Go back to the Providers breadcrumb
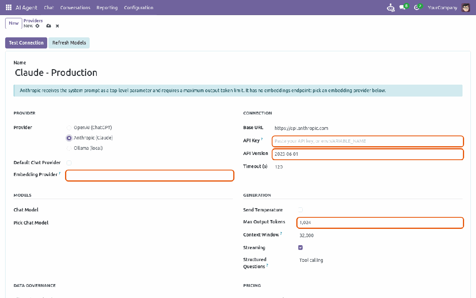Image resolution: width=476 pixels, height=298 pixels. click(x=33, y=21)
